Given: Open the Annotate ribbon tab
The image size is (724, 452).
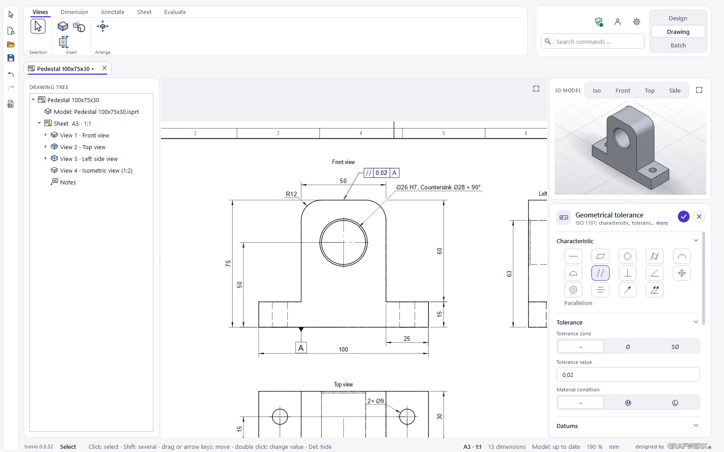Looking at the screenshot, I should coord(113,12).
